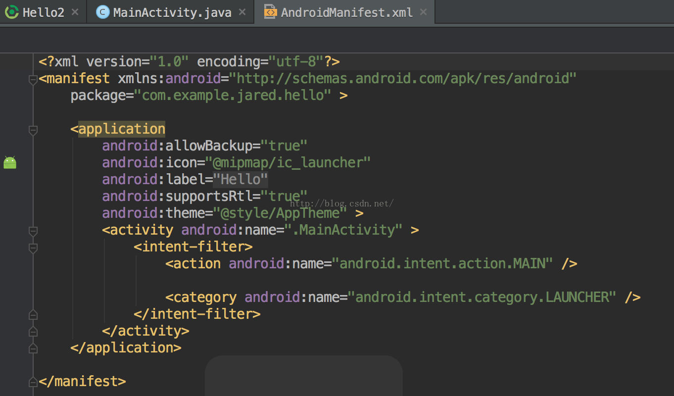Collapse the manifest tag fold marker
This screenshot has width=674, height=396.
33,80
